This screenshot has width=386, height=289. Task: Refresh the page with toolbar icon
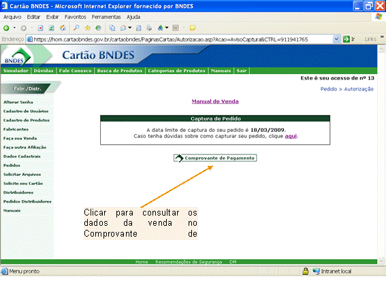click(x=52, y=29)
